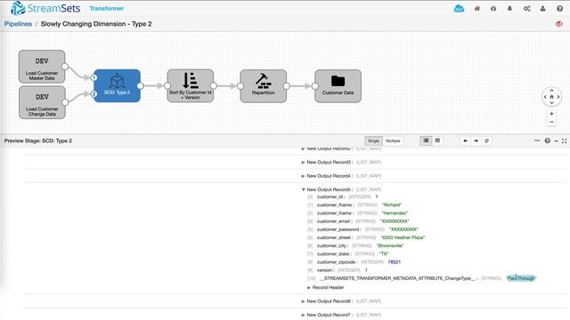Collapse New Output Record5
The height and width of the screenshot is (320, 570).
click(303, 189)
